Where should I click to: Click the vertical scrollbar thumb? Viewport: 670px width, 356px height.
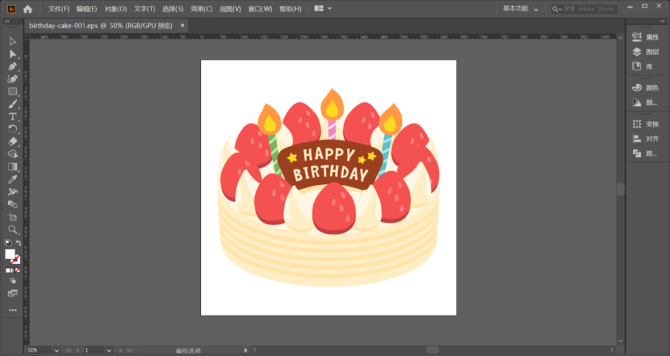[620, 189]
